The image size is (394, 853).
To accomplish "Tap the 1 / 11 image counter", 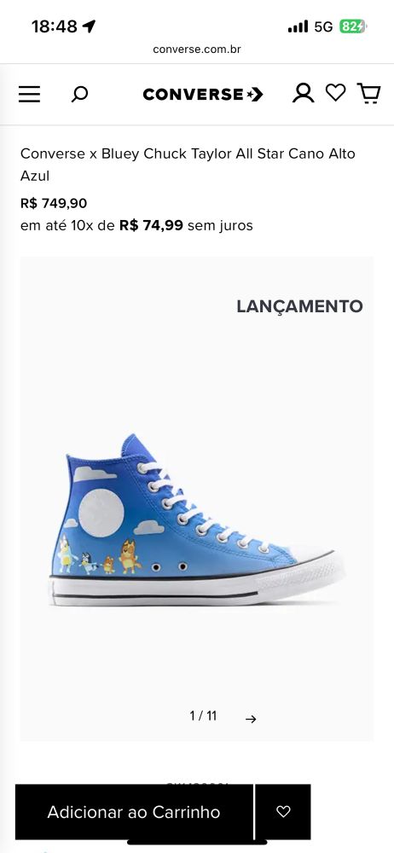I will pos(203,716).
